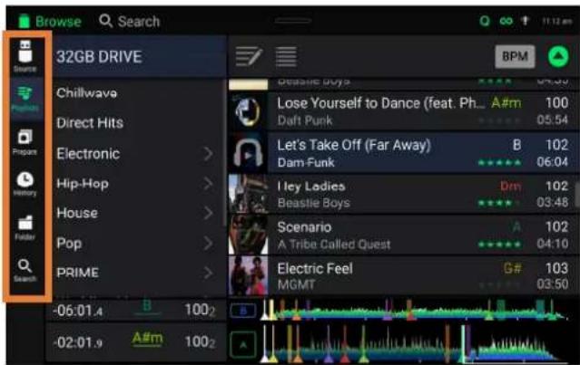
Task: Click the A#m key of Lose Yourself
Action: tap(506, 103)
